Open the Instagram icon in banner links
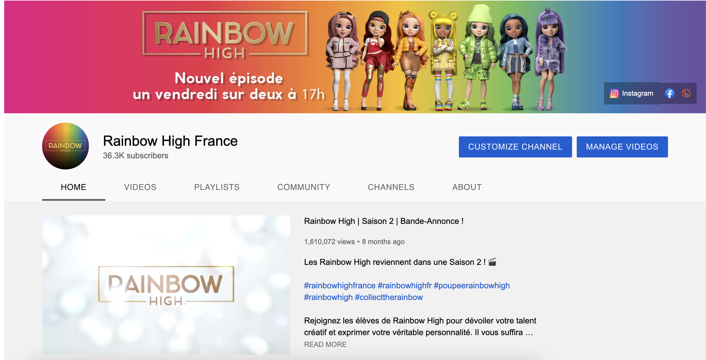This screenshot has height=360, width=706. [x=614, y=93]
